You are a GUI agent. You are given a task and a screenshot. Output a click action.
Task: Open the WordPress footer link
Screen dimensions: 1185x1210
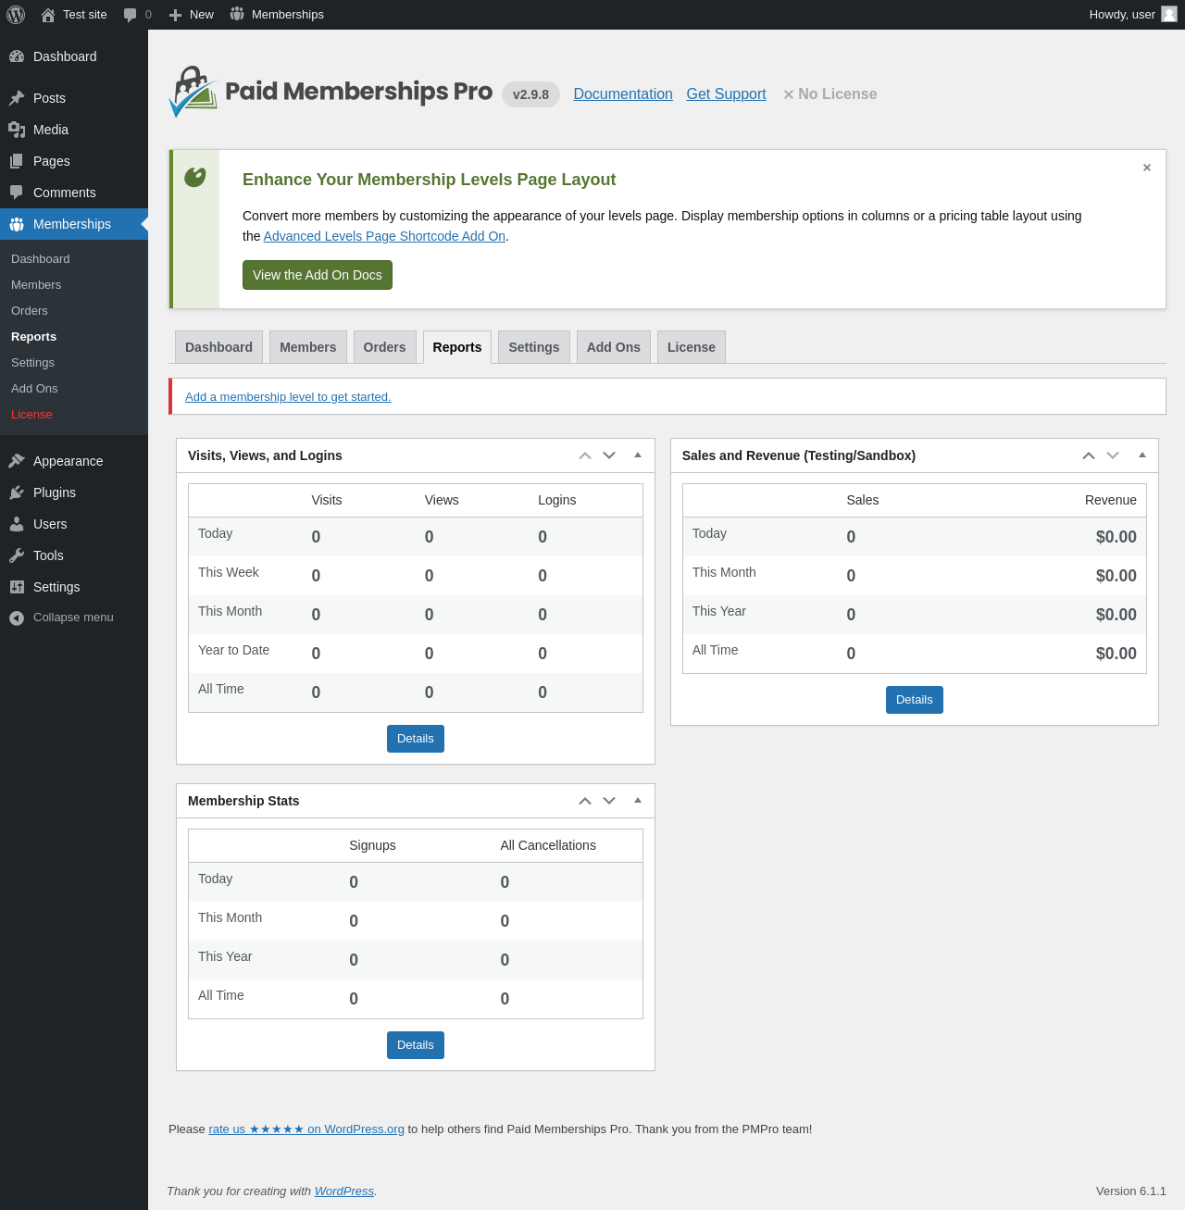coord(344,1191)
